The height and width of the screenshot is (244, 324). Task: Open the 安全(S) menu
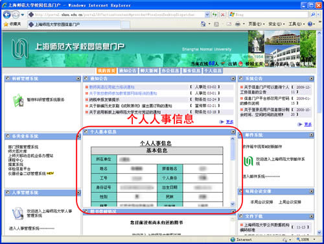[x=277, y=24]
